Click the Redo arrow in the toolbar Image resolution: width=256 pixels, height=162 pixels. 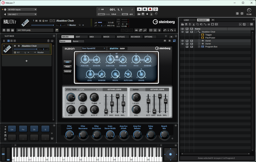(172, 30)
